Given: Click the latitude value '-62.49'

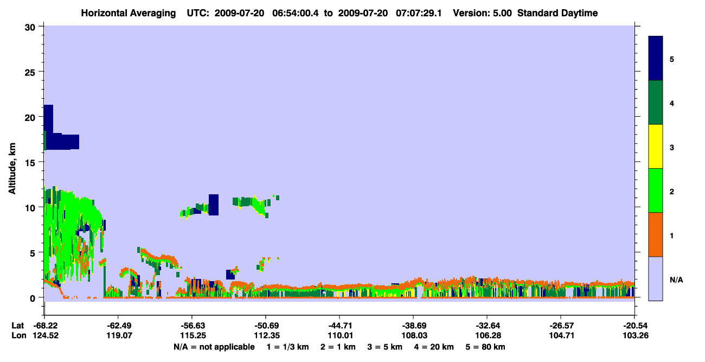Looking at the screenshot, I should pyautogui.click(x=118, y=326).
